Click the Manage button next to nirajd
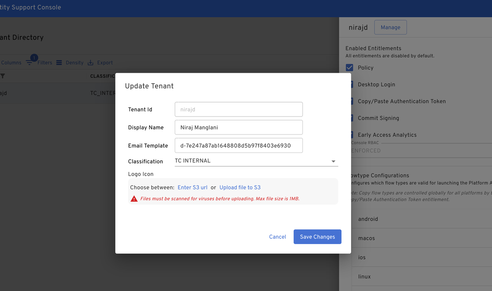Image resolution: width=492 pixels, height=291 pixels. (390, 27)
